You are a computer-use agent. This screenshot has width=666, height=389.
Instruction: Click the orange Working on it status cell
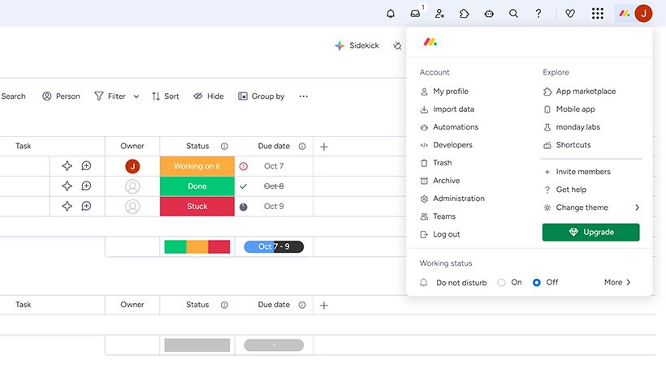(x=197, y=166)
